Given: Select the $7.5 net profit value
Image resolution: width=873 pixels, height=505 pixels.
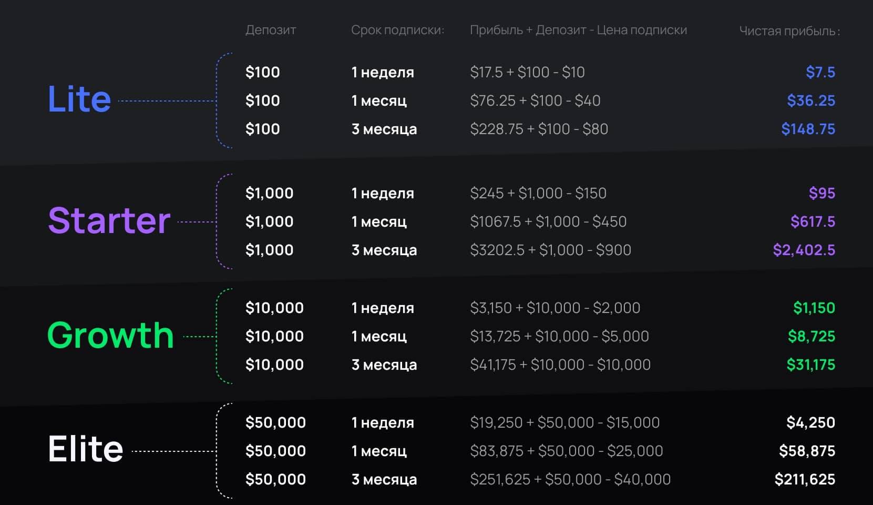Looking at the screenshot, I should pos(820,72).
